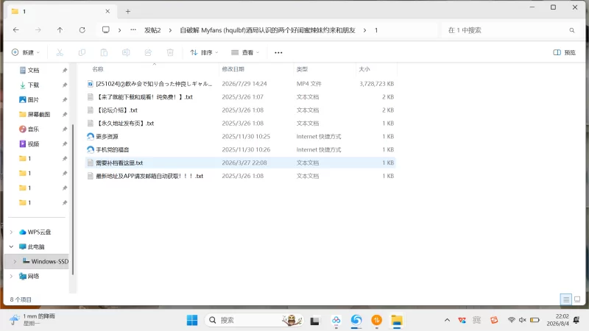Open Task View on the taskbar
The width and height of the screenshot is (589, 331).
coord(315,321)
